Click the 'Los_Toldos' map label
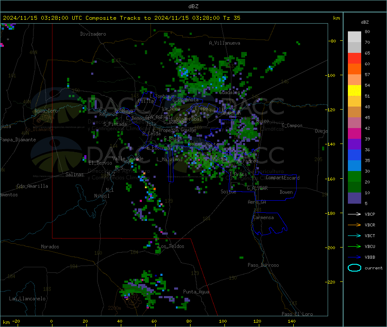 pyautogui.click(x=171, y=246)
